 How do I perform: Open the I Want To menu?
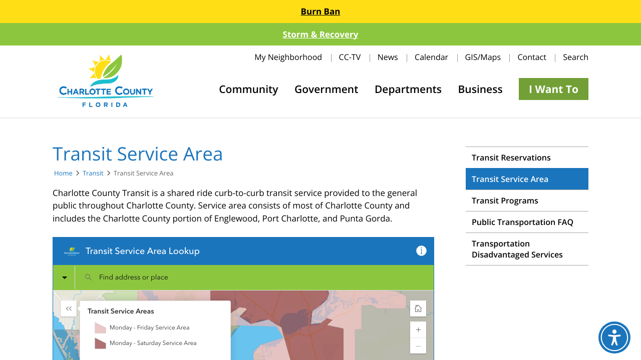click(553, 89)
